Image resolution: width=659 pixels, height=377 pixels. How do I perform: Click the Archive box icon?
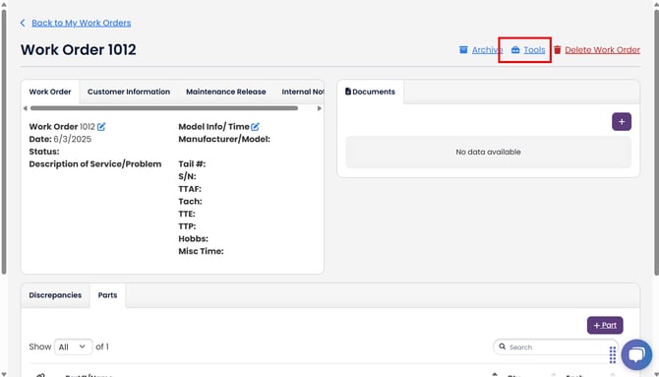[x=463, y=49]
